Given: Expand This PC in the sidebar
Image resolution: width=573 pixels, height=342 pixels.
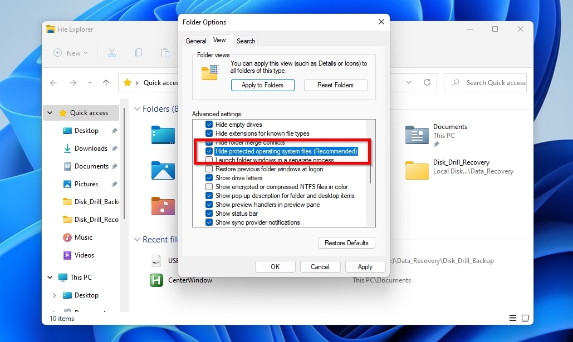Looking at the screenshot, I should (x=50, y=277).
